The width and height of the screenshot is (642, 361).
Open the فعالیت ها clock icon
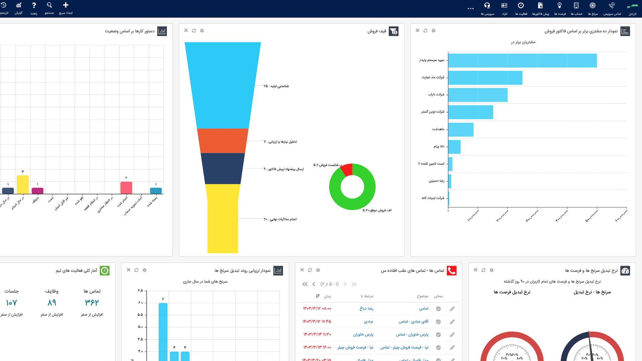tap(521, 5)
